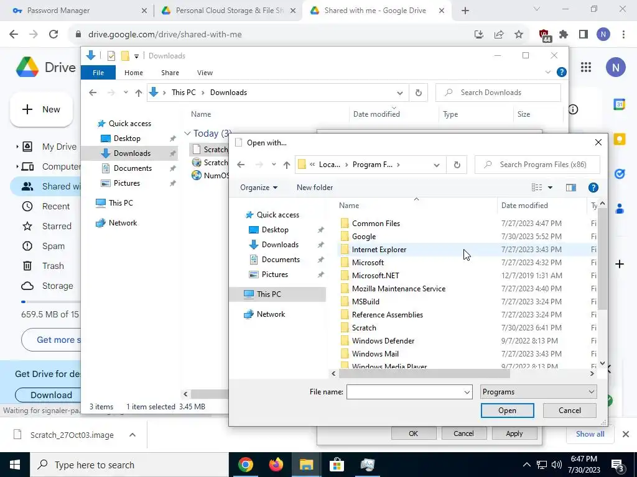Expand address bar history in Open with dialog
The width and height of the screenshot is (637, 477).
436,165
